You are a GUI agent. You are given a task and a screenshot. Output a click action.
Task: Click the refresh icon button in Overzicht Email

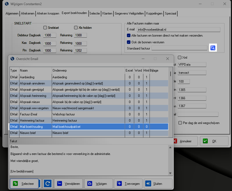point(48,183)
